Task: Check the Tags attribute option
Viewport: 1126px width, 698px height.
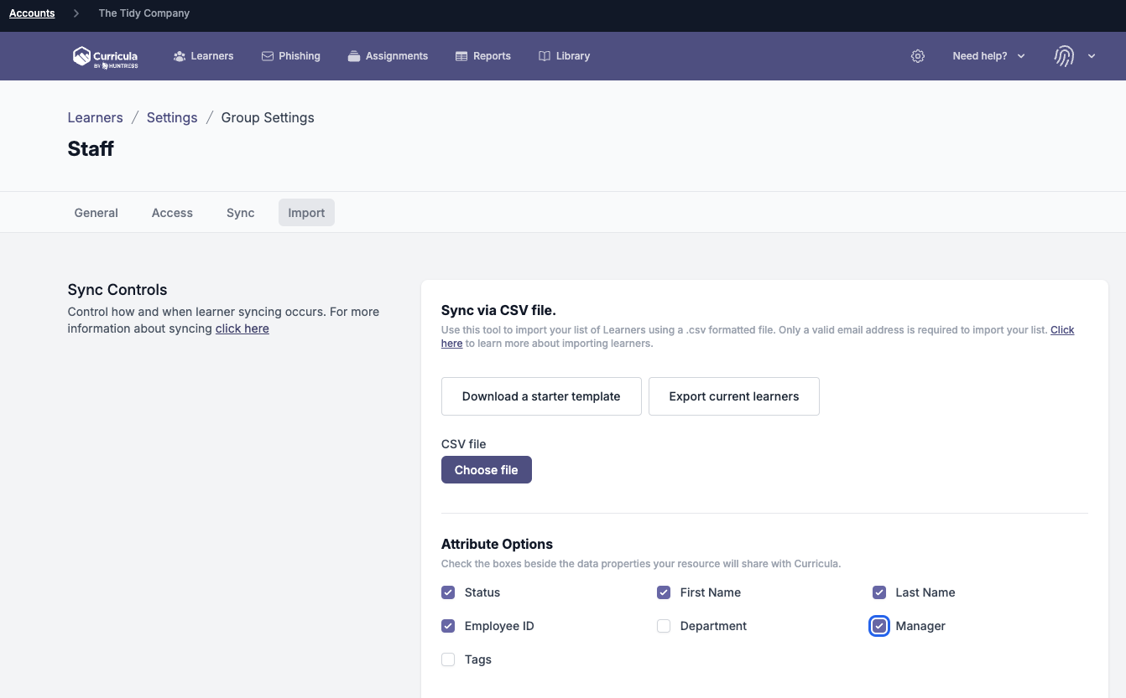Action: click(448, 659)
